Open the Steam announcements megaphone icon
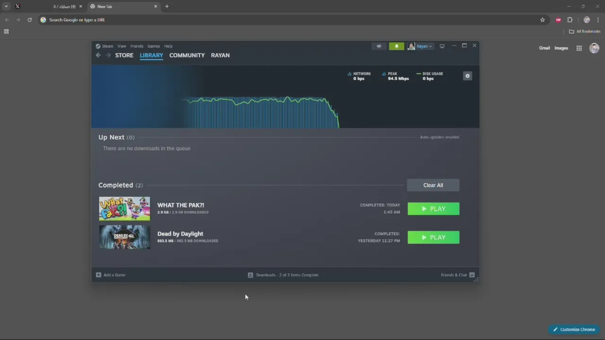 379,46
